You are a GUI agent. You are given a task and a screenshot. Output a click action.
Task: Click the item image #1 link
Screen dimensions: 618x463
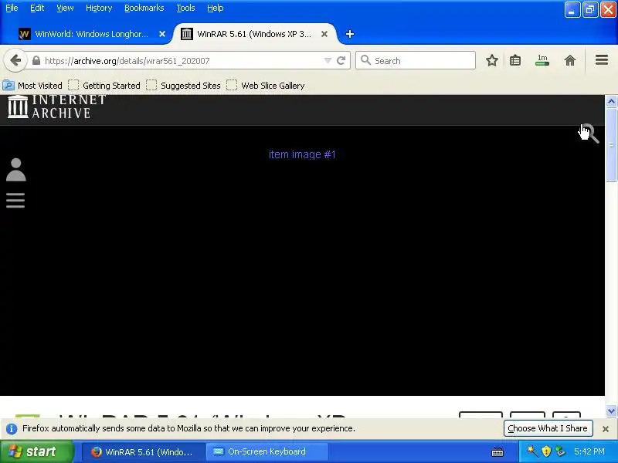pyautogui.click(x=302, y=154)
